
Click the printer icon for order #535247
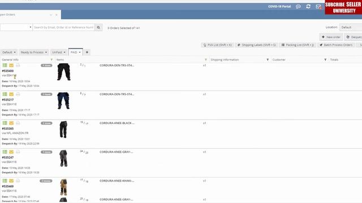(x=18, y=152)
